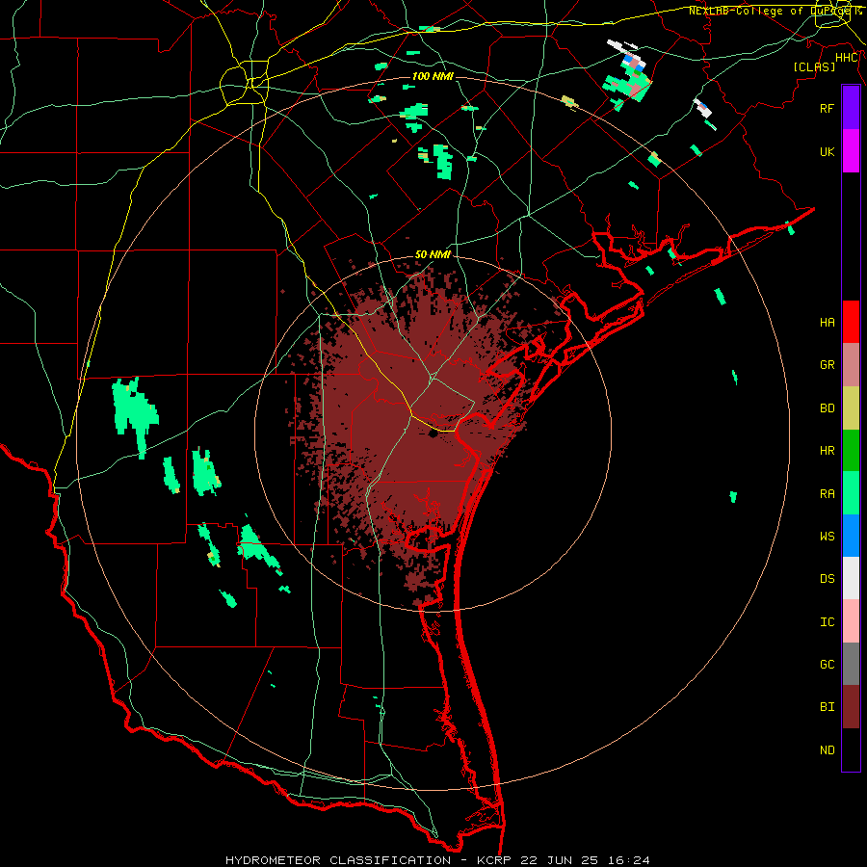Click the [CLAS] units label
867x867 pixels.
(x=814, y=66)
